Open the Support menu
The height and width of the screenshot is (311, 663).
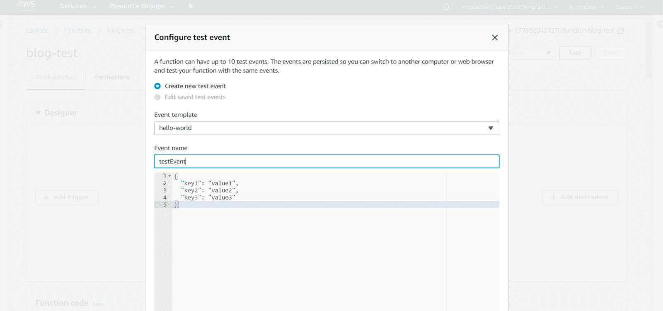tap(629, 7)
